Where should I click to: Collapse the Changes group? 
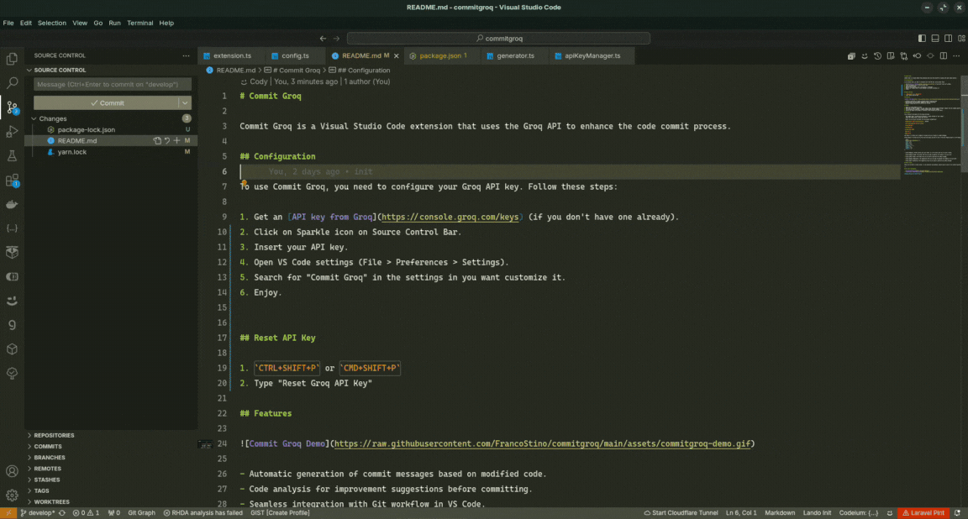(34, 118)
